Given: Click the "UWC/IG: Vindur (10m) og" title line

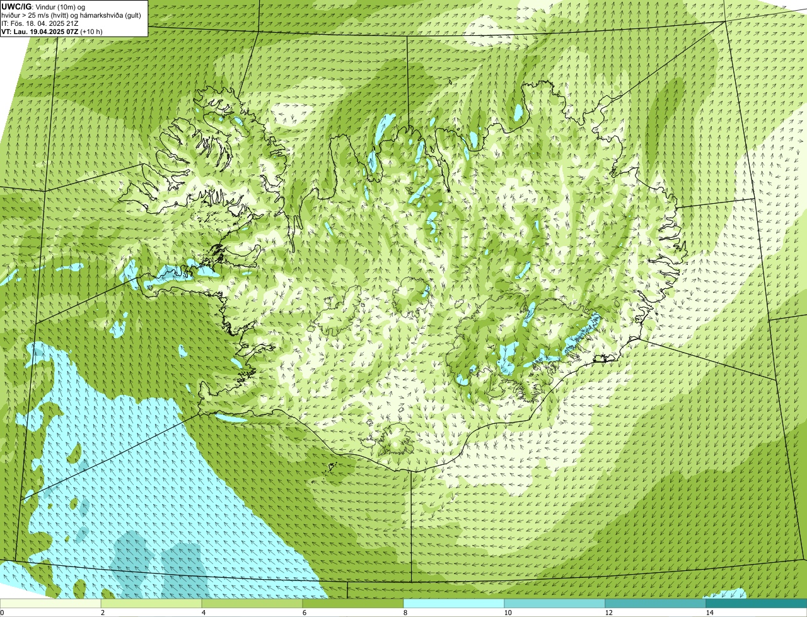Looking at the screenshot, I should click(x=44, y=6).
